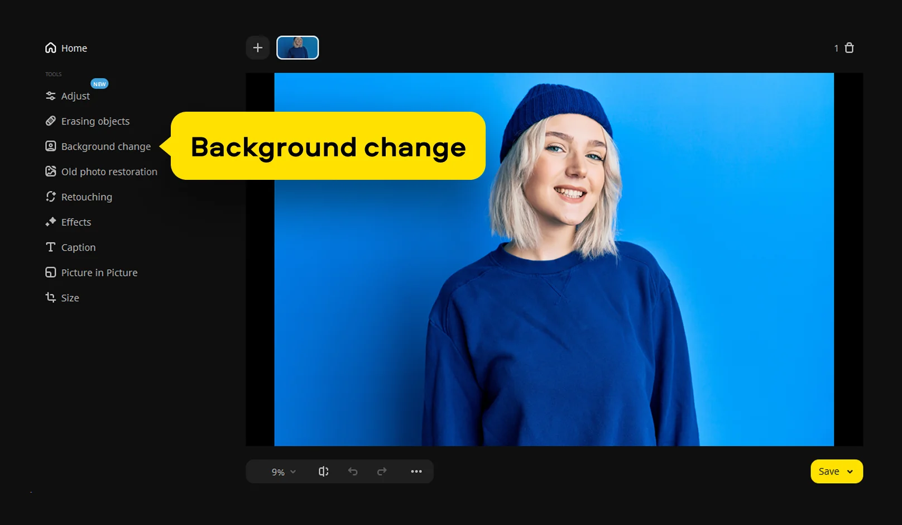
Task: Open the Old photo restoration tool icon
Action: [x=51, y=171]
